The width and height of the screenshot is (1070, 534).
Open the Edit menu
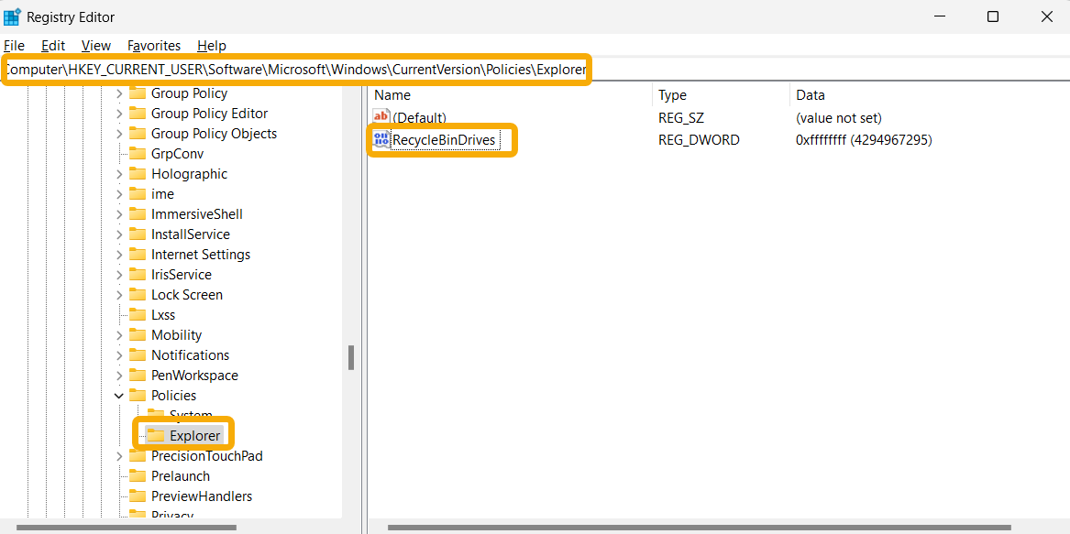52,45
